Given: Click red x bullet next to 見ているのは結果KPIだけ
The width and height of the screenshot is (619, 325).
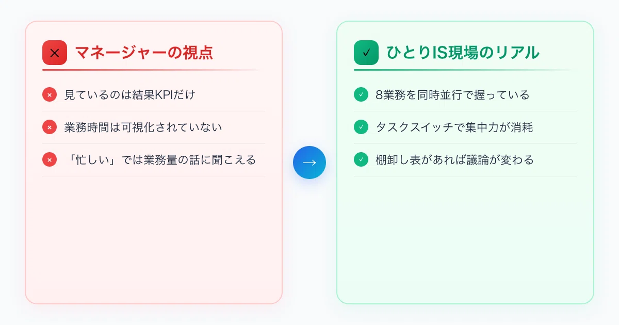Looking at the screenshot, I should pyautogui.click(x=50, y=95).
